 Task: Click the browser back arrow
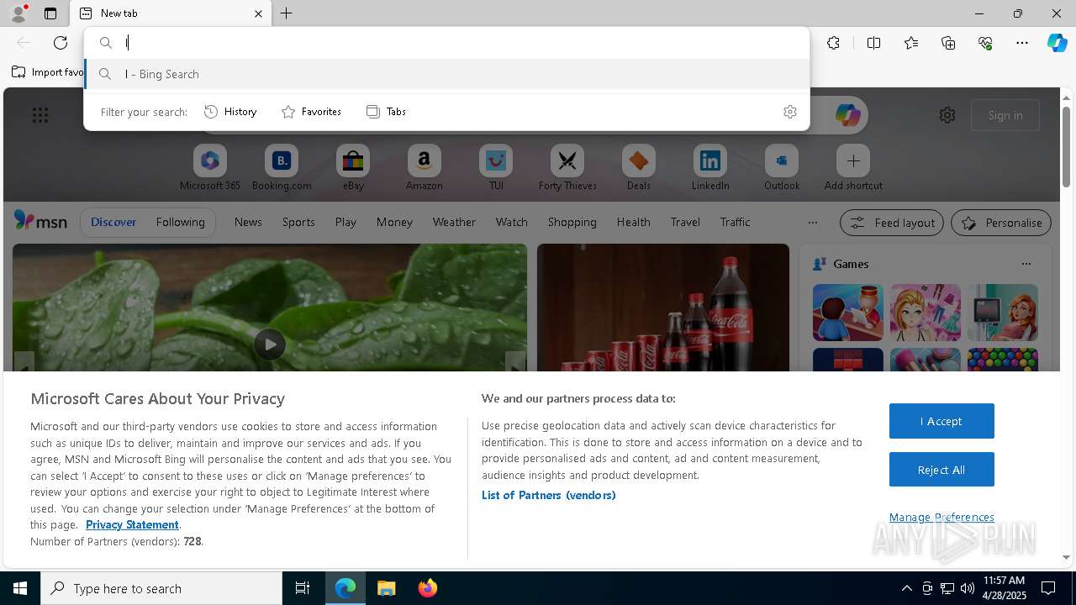click(24, 43)
